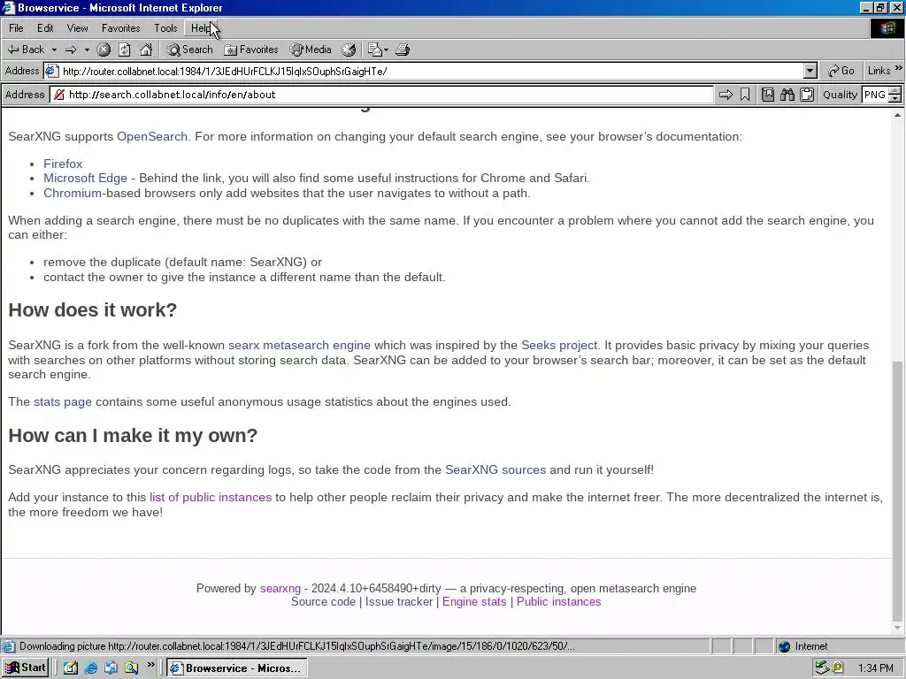Expand the IE address bar dropdown
Viewport: 906px width, 679px height.
pos(810,71)
